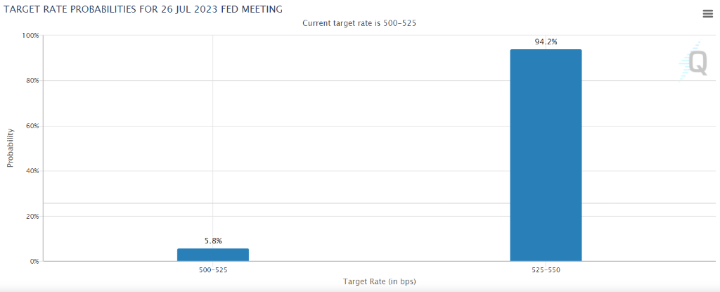Viewport: 720px width, 292px height.
Task: Click the 0% y-axis tick label
Action: [x=34, y=262]
